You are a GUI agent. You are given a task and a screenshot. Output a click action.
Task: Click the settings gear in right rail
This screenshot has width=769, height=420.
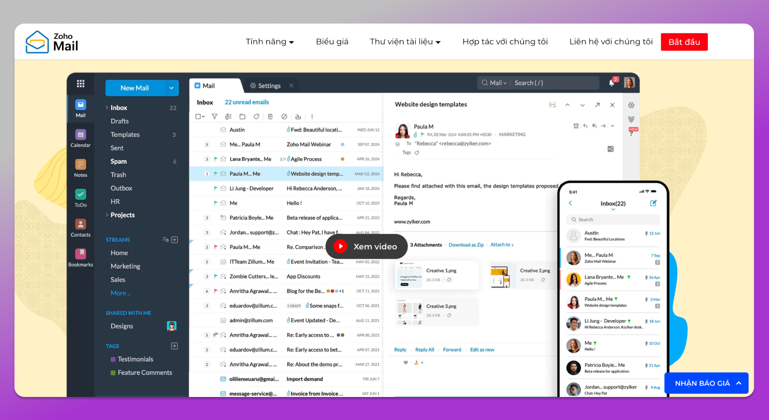click(631, 105)
